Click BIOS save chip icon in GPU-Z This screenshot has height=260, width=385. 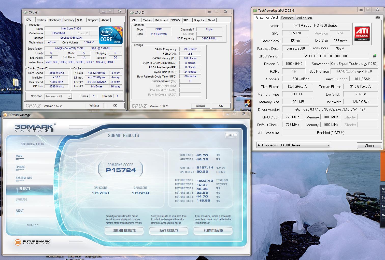(375, 56)
